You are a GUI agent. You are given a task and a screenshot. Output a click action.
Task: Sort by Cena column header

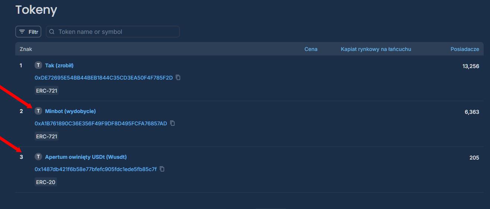(311, 49)
